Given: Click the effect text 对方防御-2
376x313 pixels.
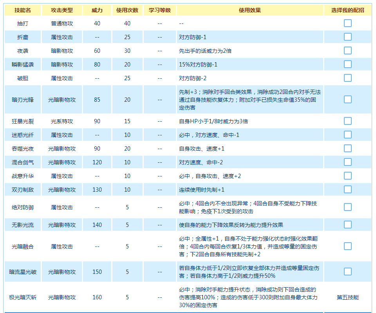Looking at the screenshot, I should coord(192,78).
